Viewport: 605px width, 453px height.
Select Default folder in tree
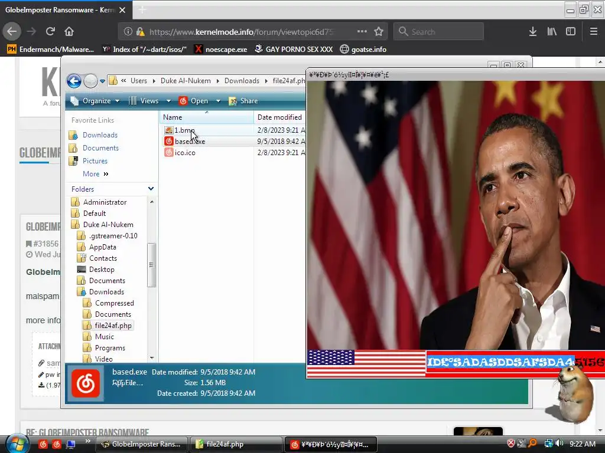coord(89,214)
